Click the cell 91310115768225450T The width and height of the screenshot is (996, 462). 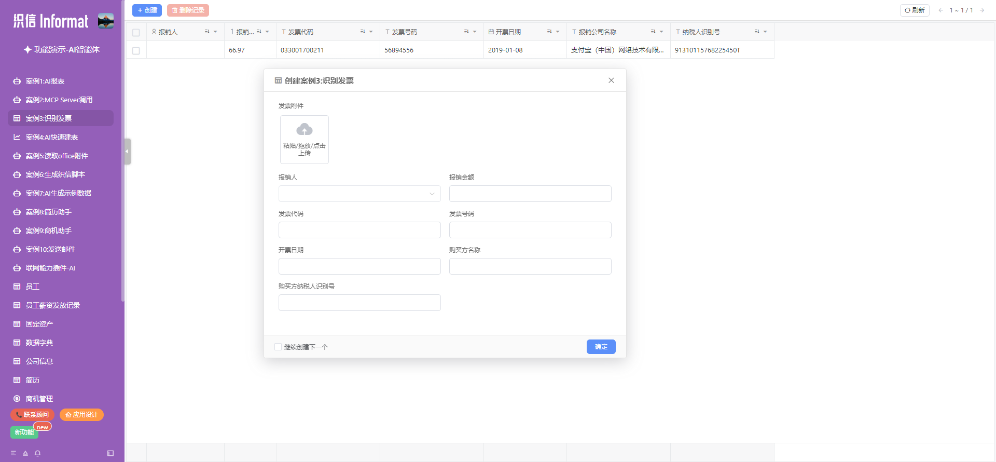coord(722,50)
